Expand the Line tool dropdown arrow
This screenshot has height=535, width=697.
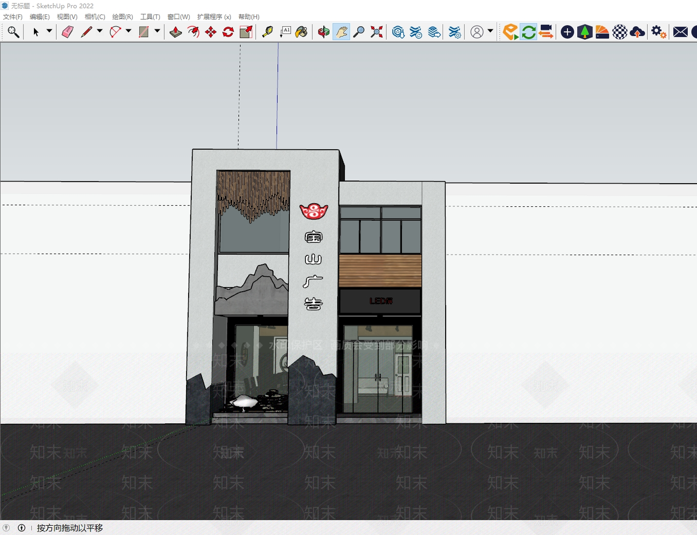[100, 31]
